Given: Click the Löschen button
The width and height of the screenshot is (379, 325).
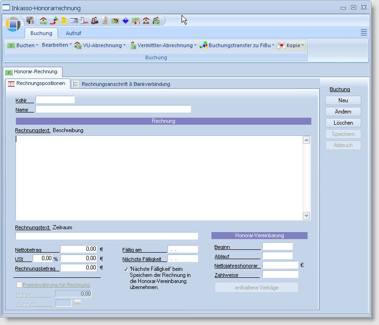Looking at the screenshot, I should tap(343, 123).
